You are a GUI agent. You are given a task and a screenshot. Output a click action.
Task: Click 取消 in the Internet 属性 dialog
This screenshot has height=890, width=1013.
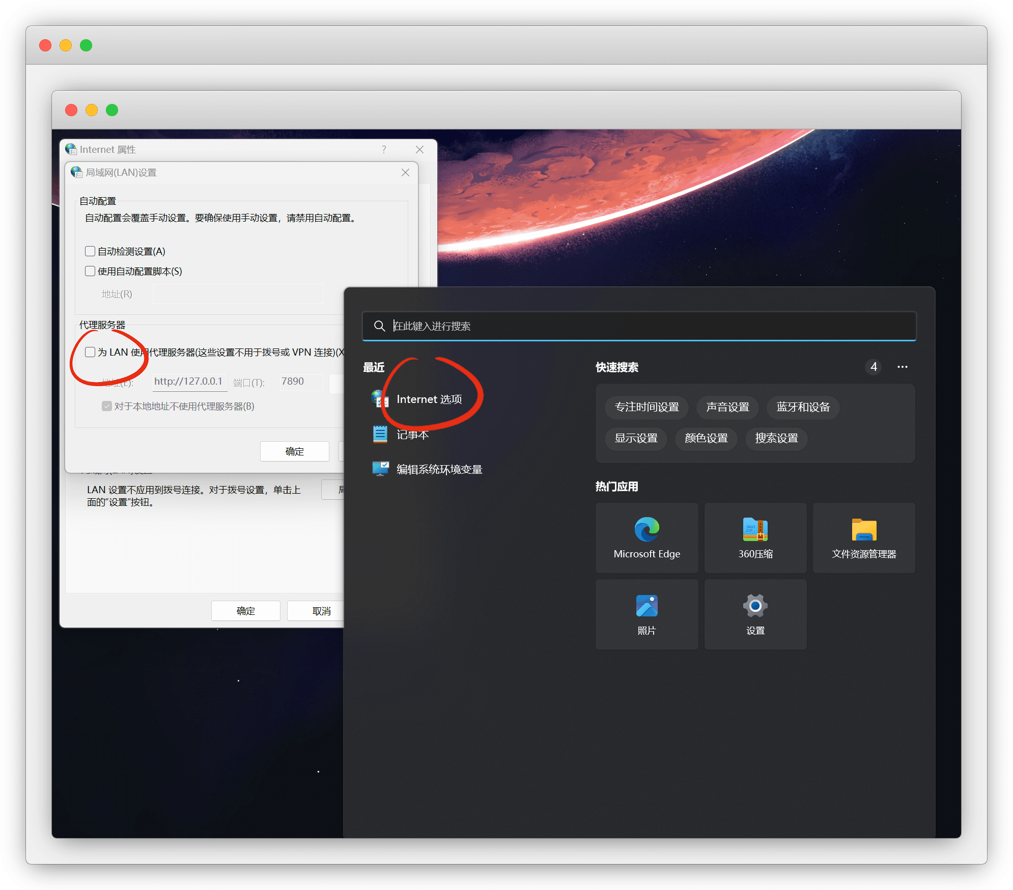pos(321,611)
